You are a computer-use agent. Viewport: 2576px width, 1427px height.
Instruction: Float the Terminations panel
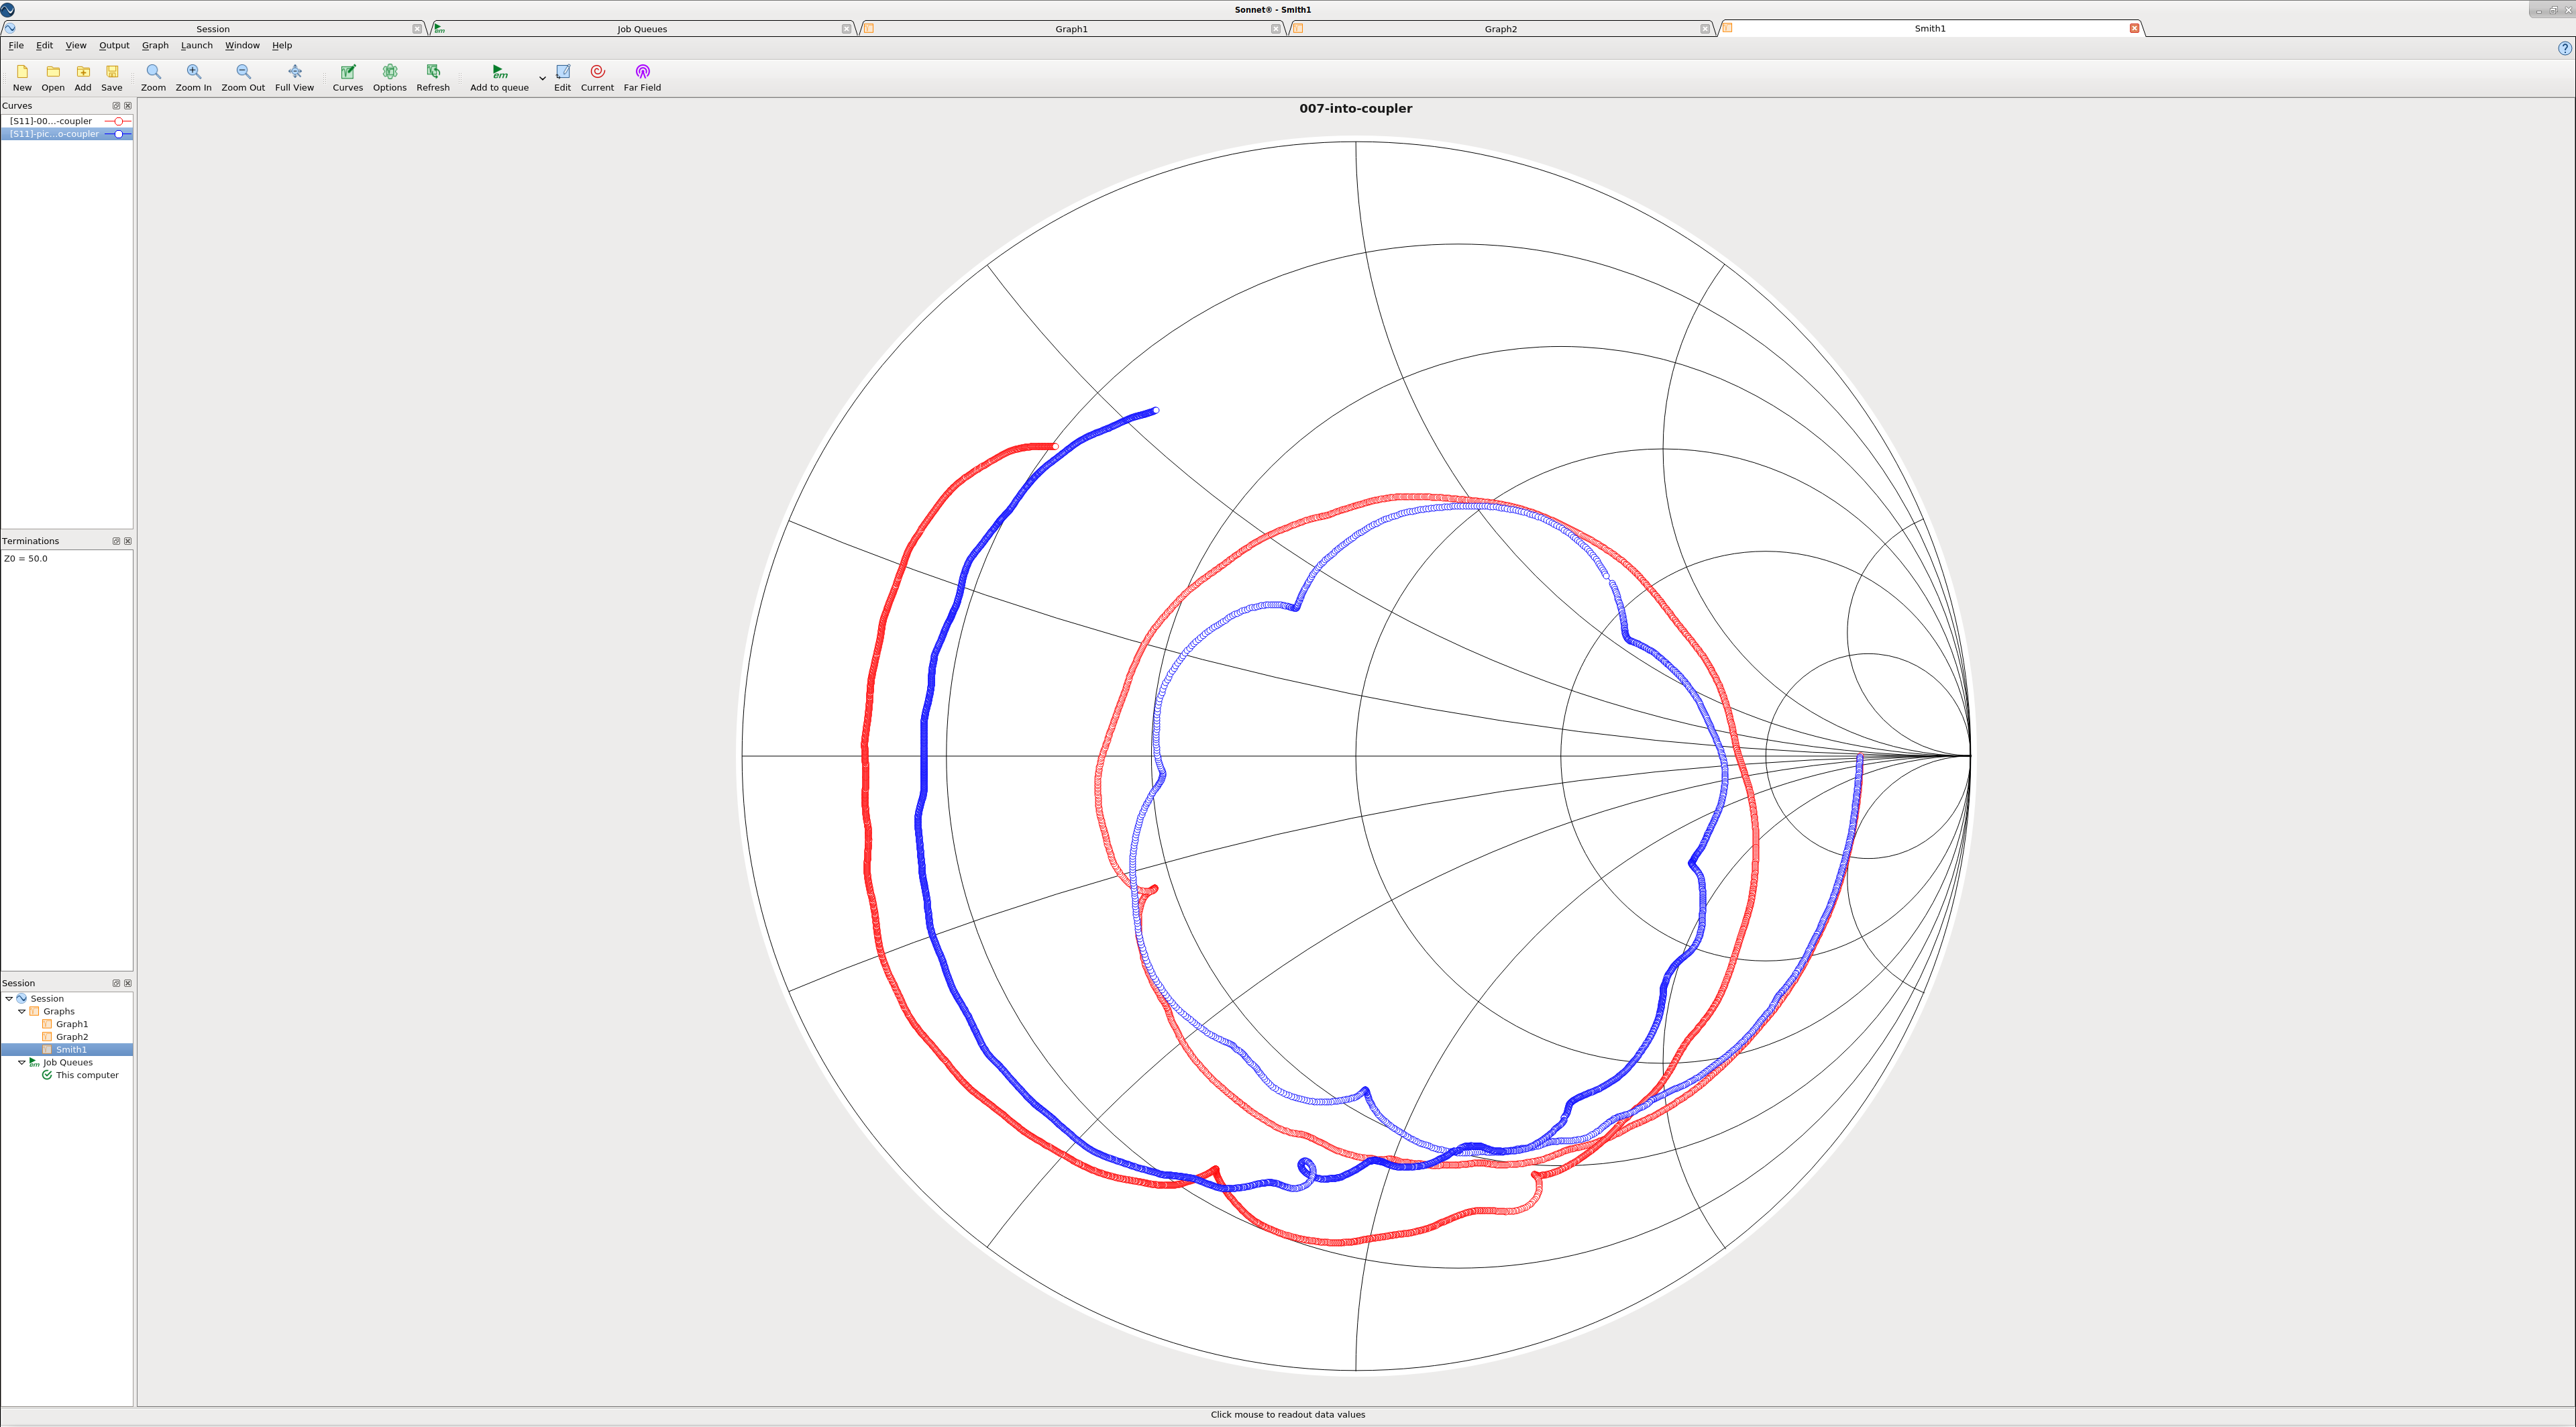coord(116,541)
